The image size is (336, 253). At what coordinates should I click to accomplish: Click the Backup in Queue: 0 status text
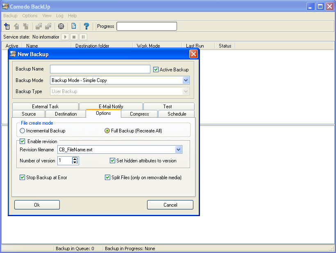tap(75, 248)
